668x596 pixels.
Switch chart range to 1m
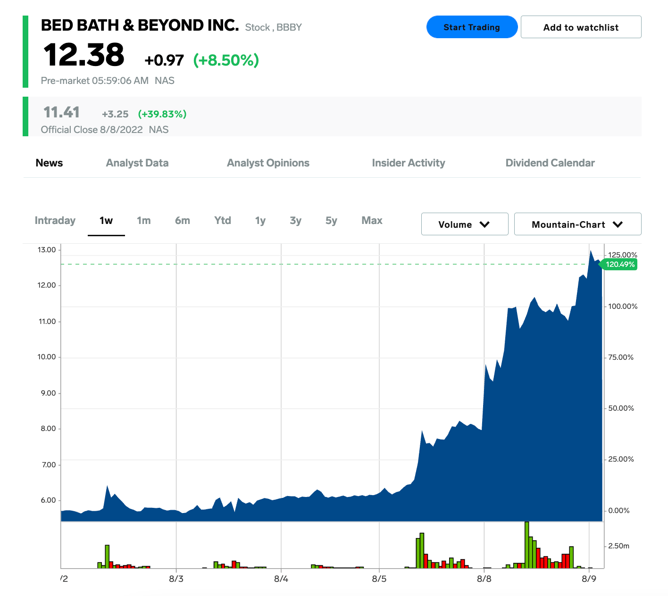144,221
